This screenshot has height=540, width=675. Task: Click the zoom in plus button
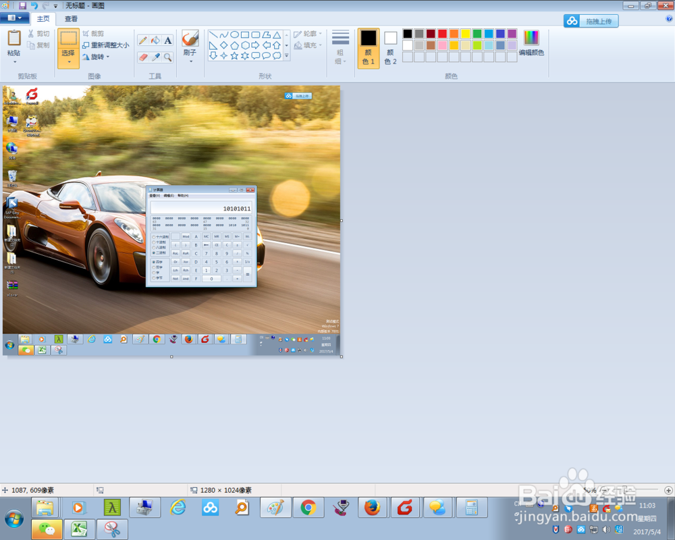click(x=668, y=490)
